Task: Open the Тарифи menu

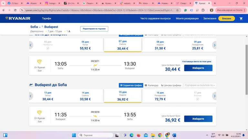Action: [x=46, y=18]
